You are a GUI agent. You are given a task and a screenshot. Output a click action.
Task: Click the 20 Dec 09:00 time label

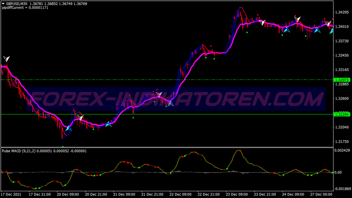pyautogui.click(x=68, y=194)
